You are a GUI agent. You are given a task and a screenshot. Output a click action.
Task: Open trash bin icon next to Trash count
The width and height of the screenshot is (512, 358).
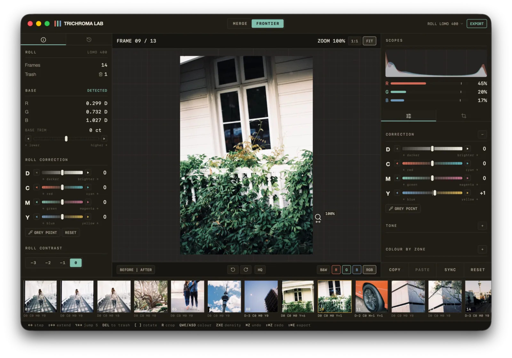[x=100, y=74]
